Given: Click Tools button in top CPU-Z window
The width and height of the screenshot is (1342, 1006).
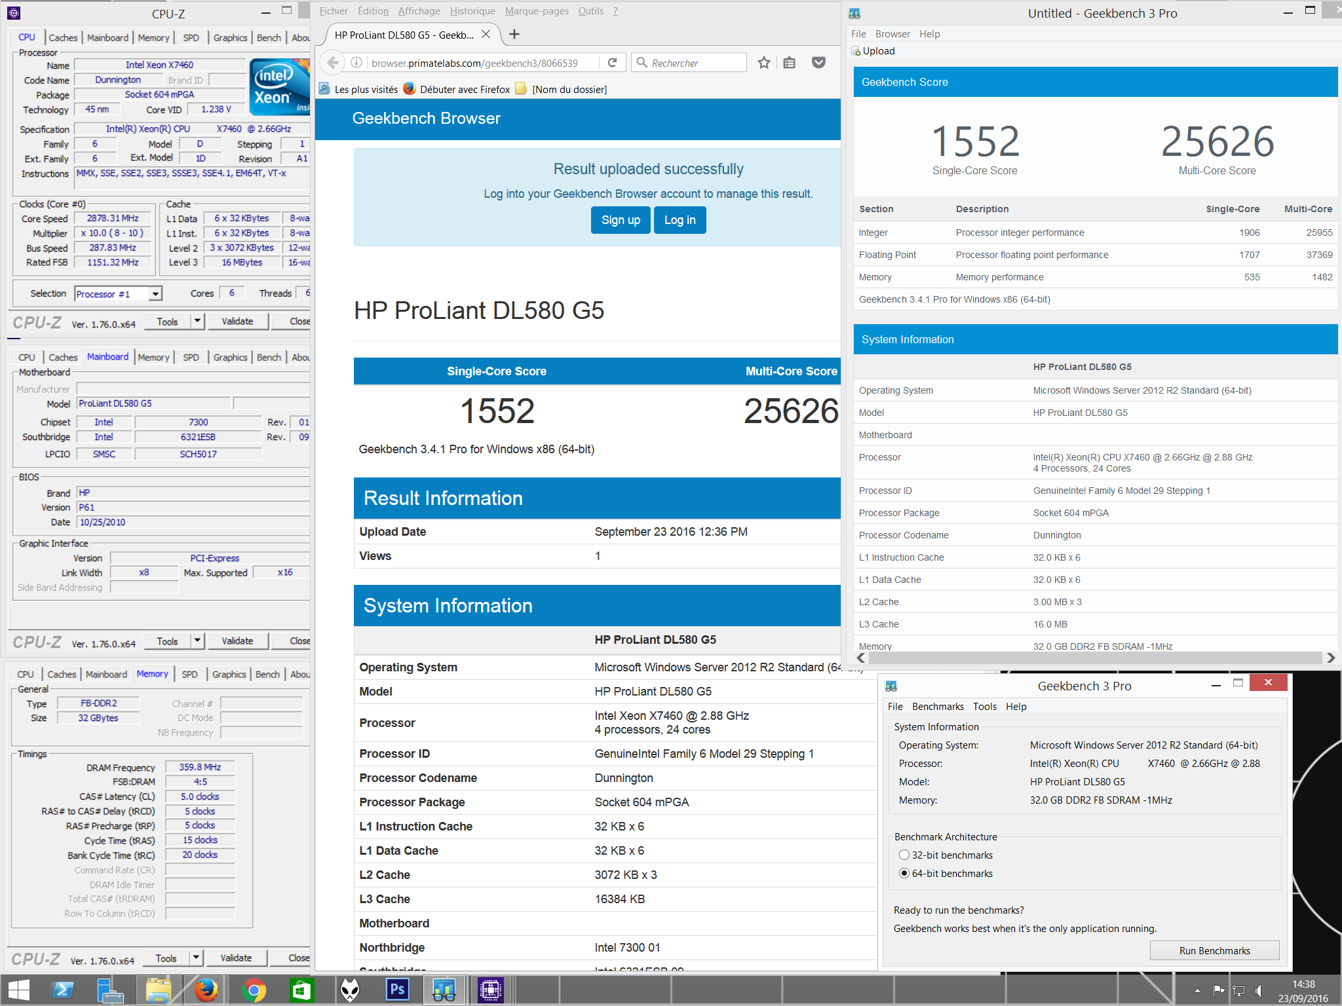Looking at the screenshot, I should (167, 321).
